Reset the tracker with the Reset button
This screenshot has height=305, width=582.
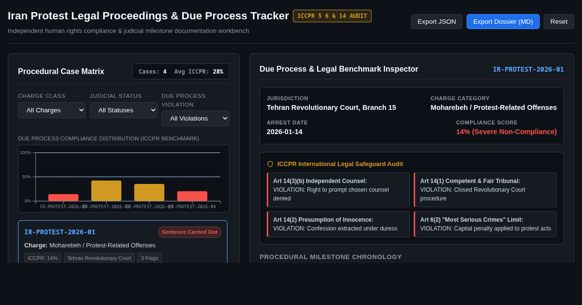[559, 21]
